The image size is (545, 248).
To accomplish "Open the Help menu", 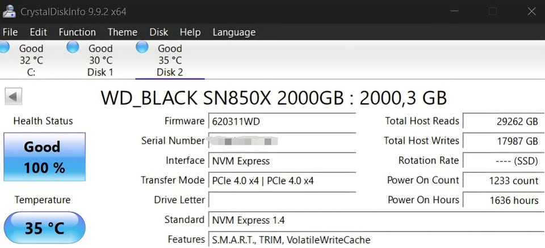I will pyautogui.click(x=190, y=32).
